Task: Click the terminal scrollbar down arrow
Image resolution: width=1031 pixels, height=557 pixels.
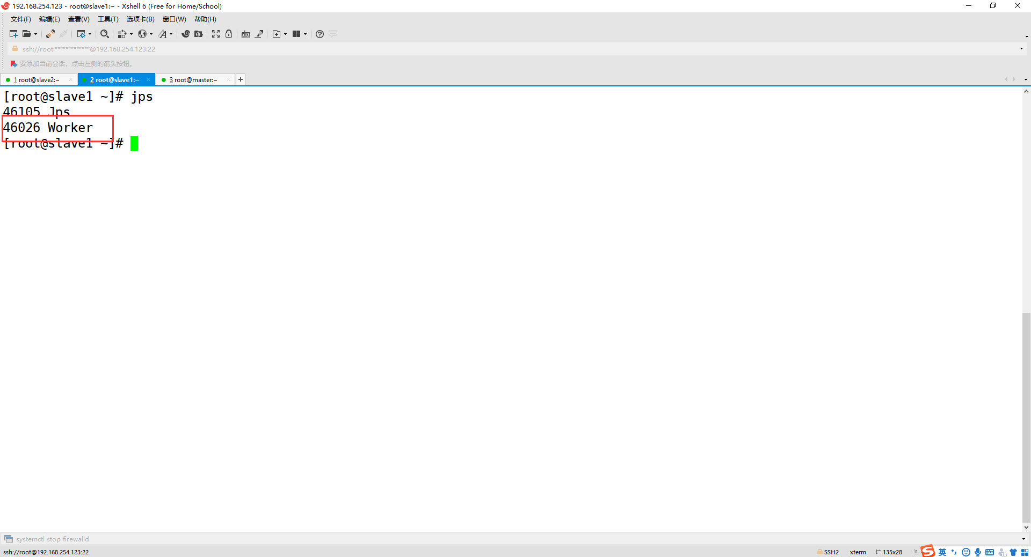Action: coord(1026,527)
